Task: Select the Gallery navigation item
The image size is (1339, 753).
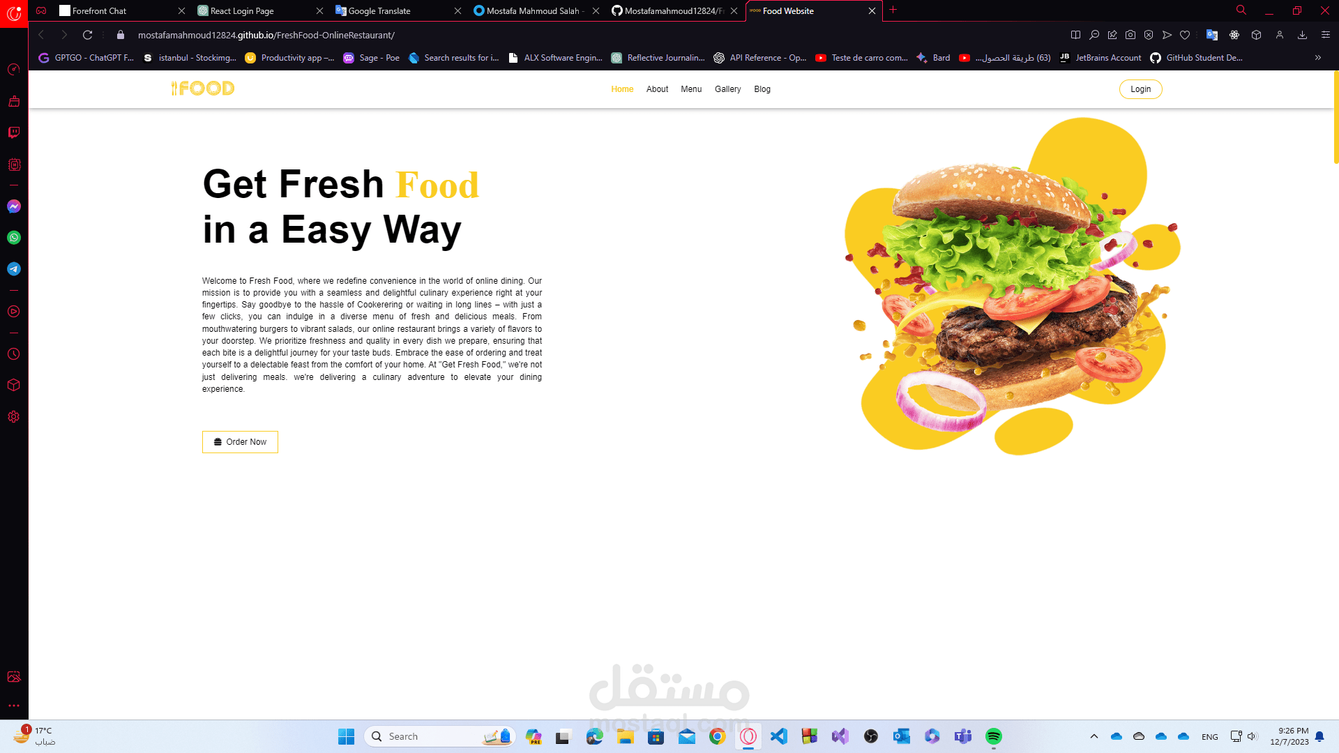Action: coord(727,89)
